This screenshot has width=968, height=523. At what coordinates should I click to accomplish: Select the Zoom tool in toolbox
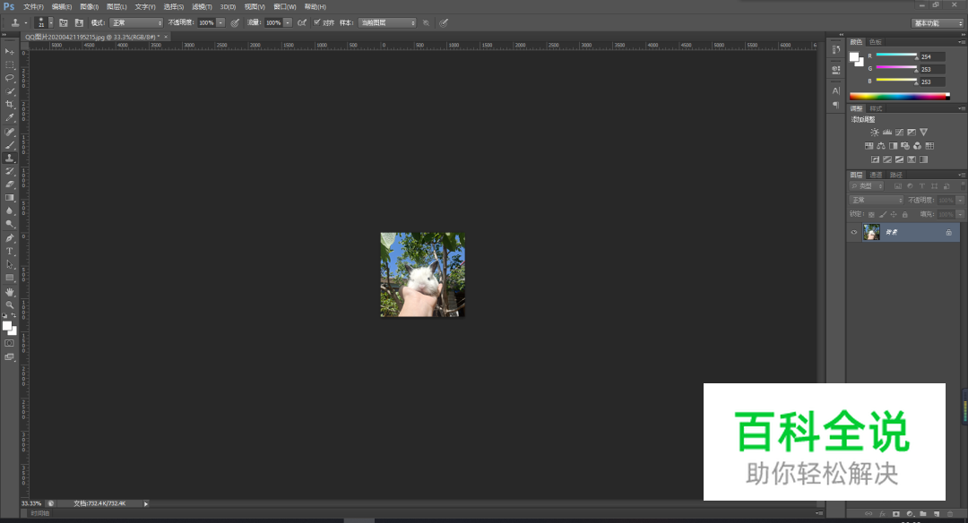tap(10, 305)
